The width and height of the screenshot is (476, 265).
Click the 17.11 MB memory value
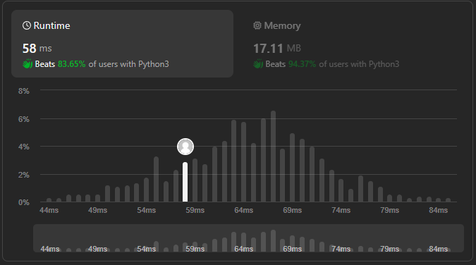(277, 48)
